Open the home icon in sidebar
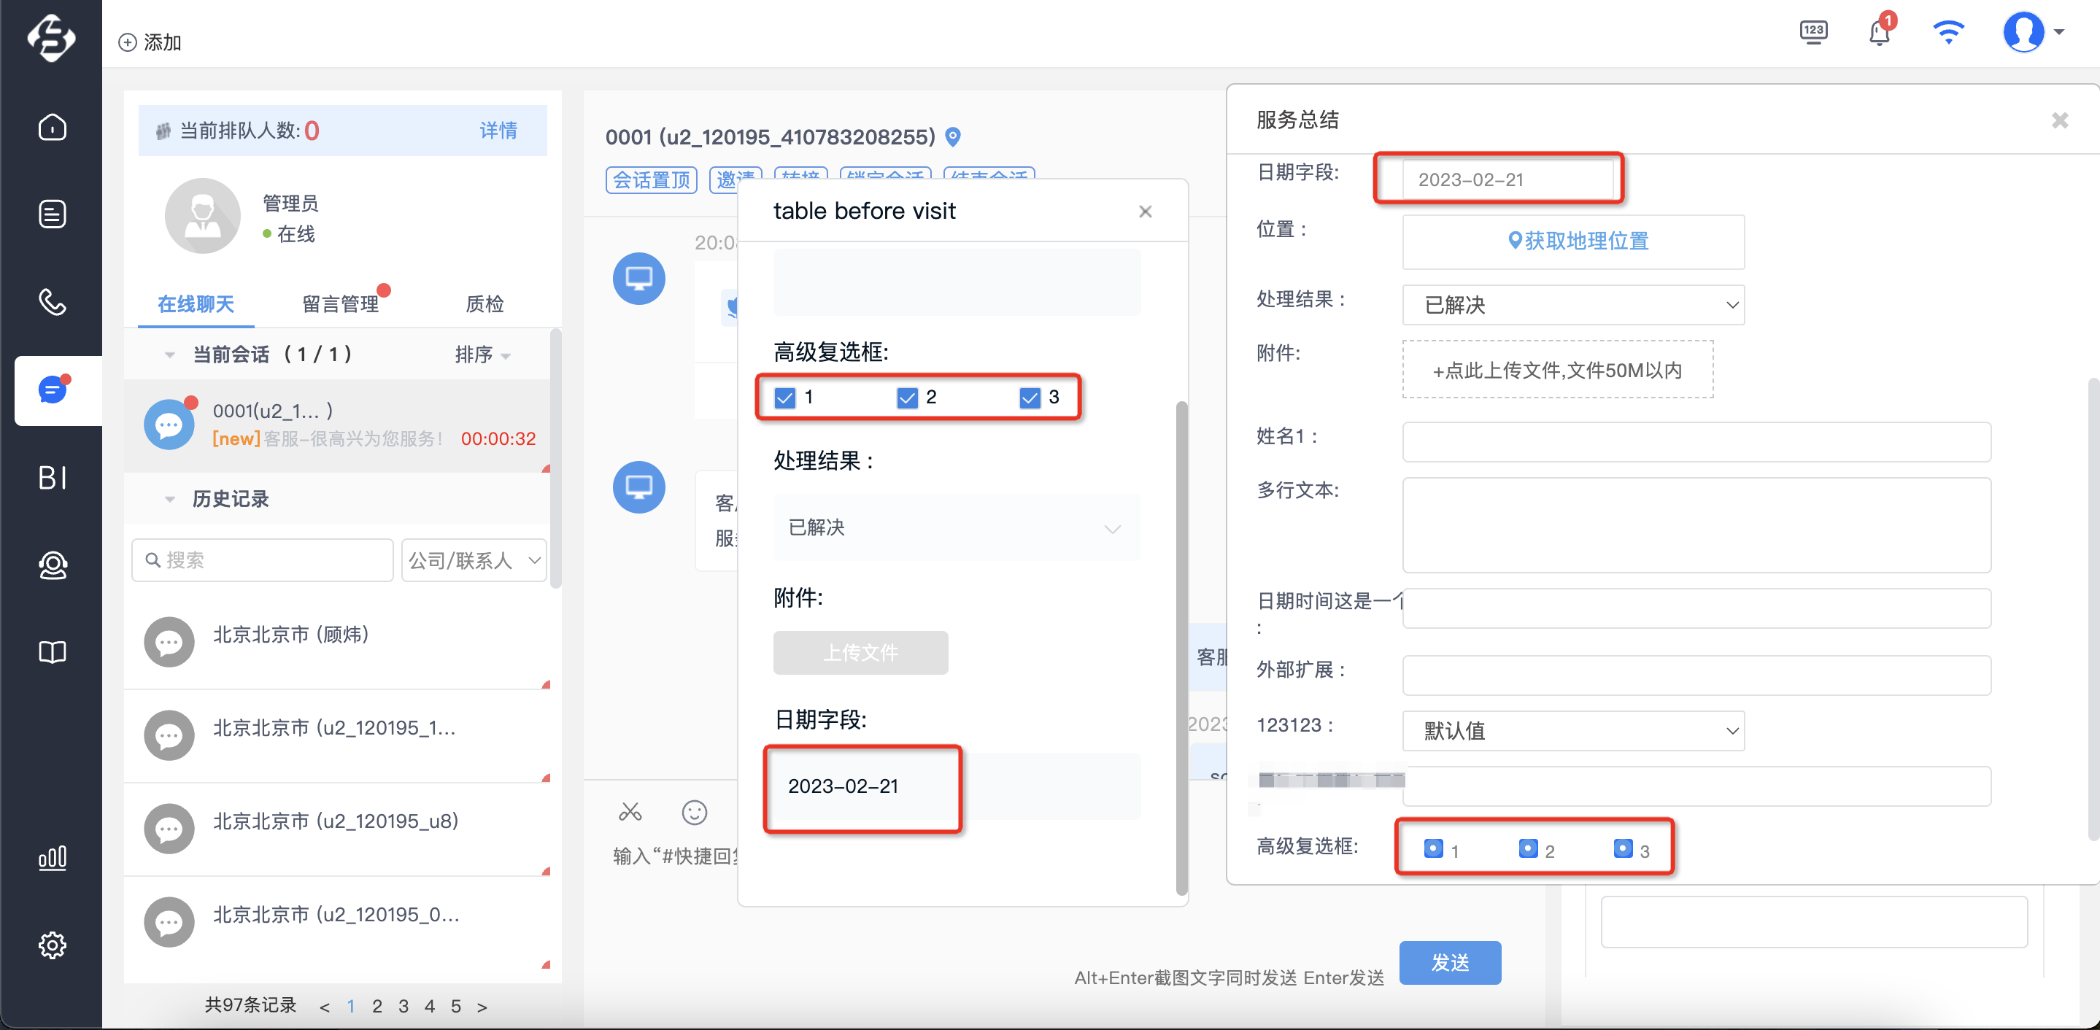2100x1030 pixels. click(53, 127)
